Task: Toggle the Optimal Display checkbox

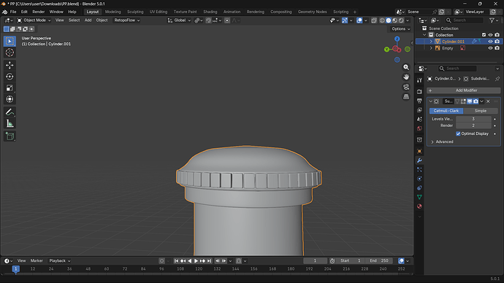Action: point(458,133)
